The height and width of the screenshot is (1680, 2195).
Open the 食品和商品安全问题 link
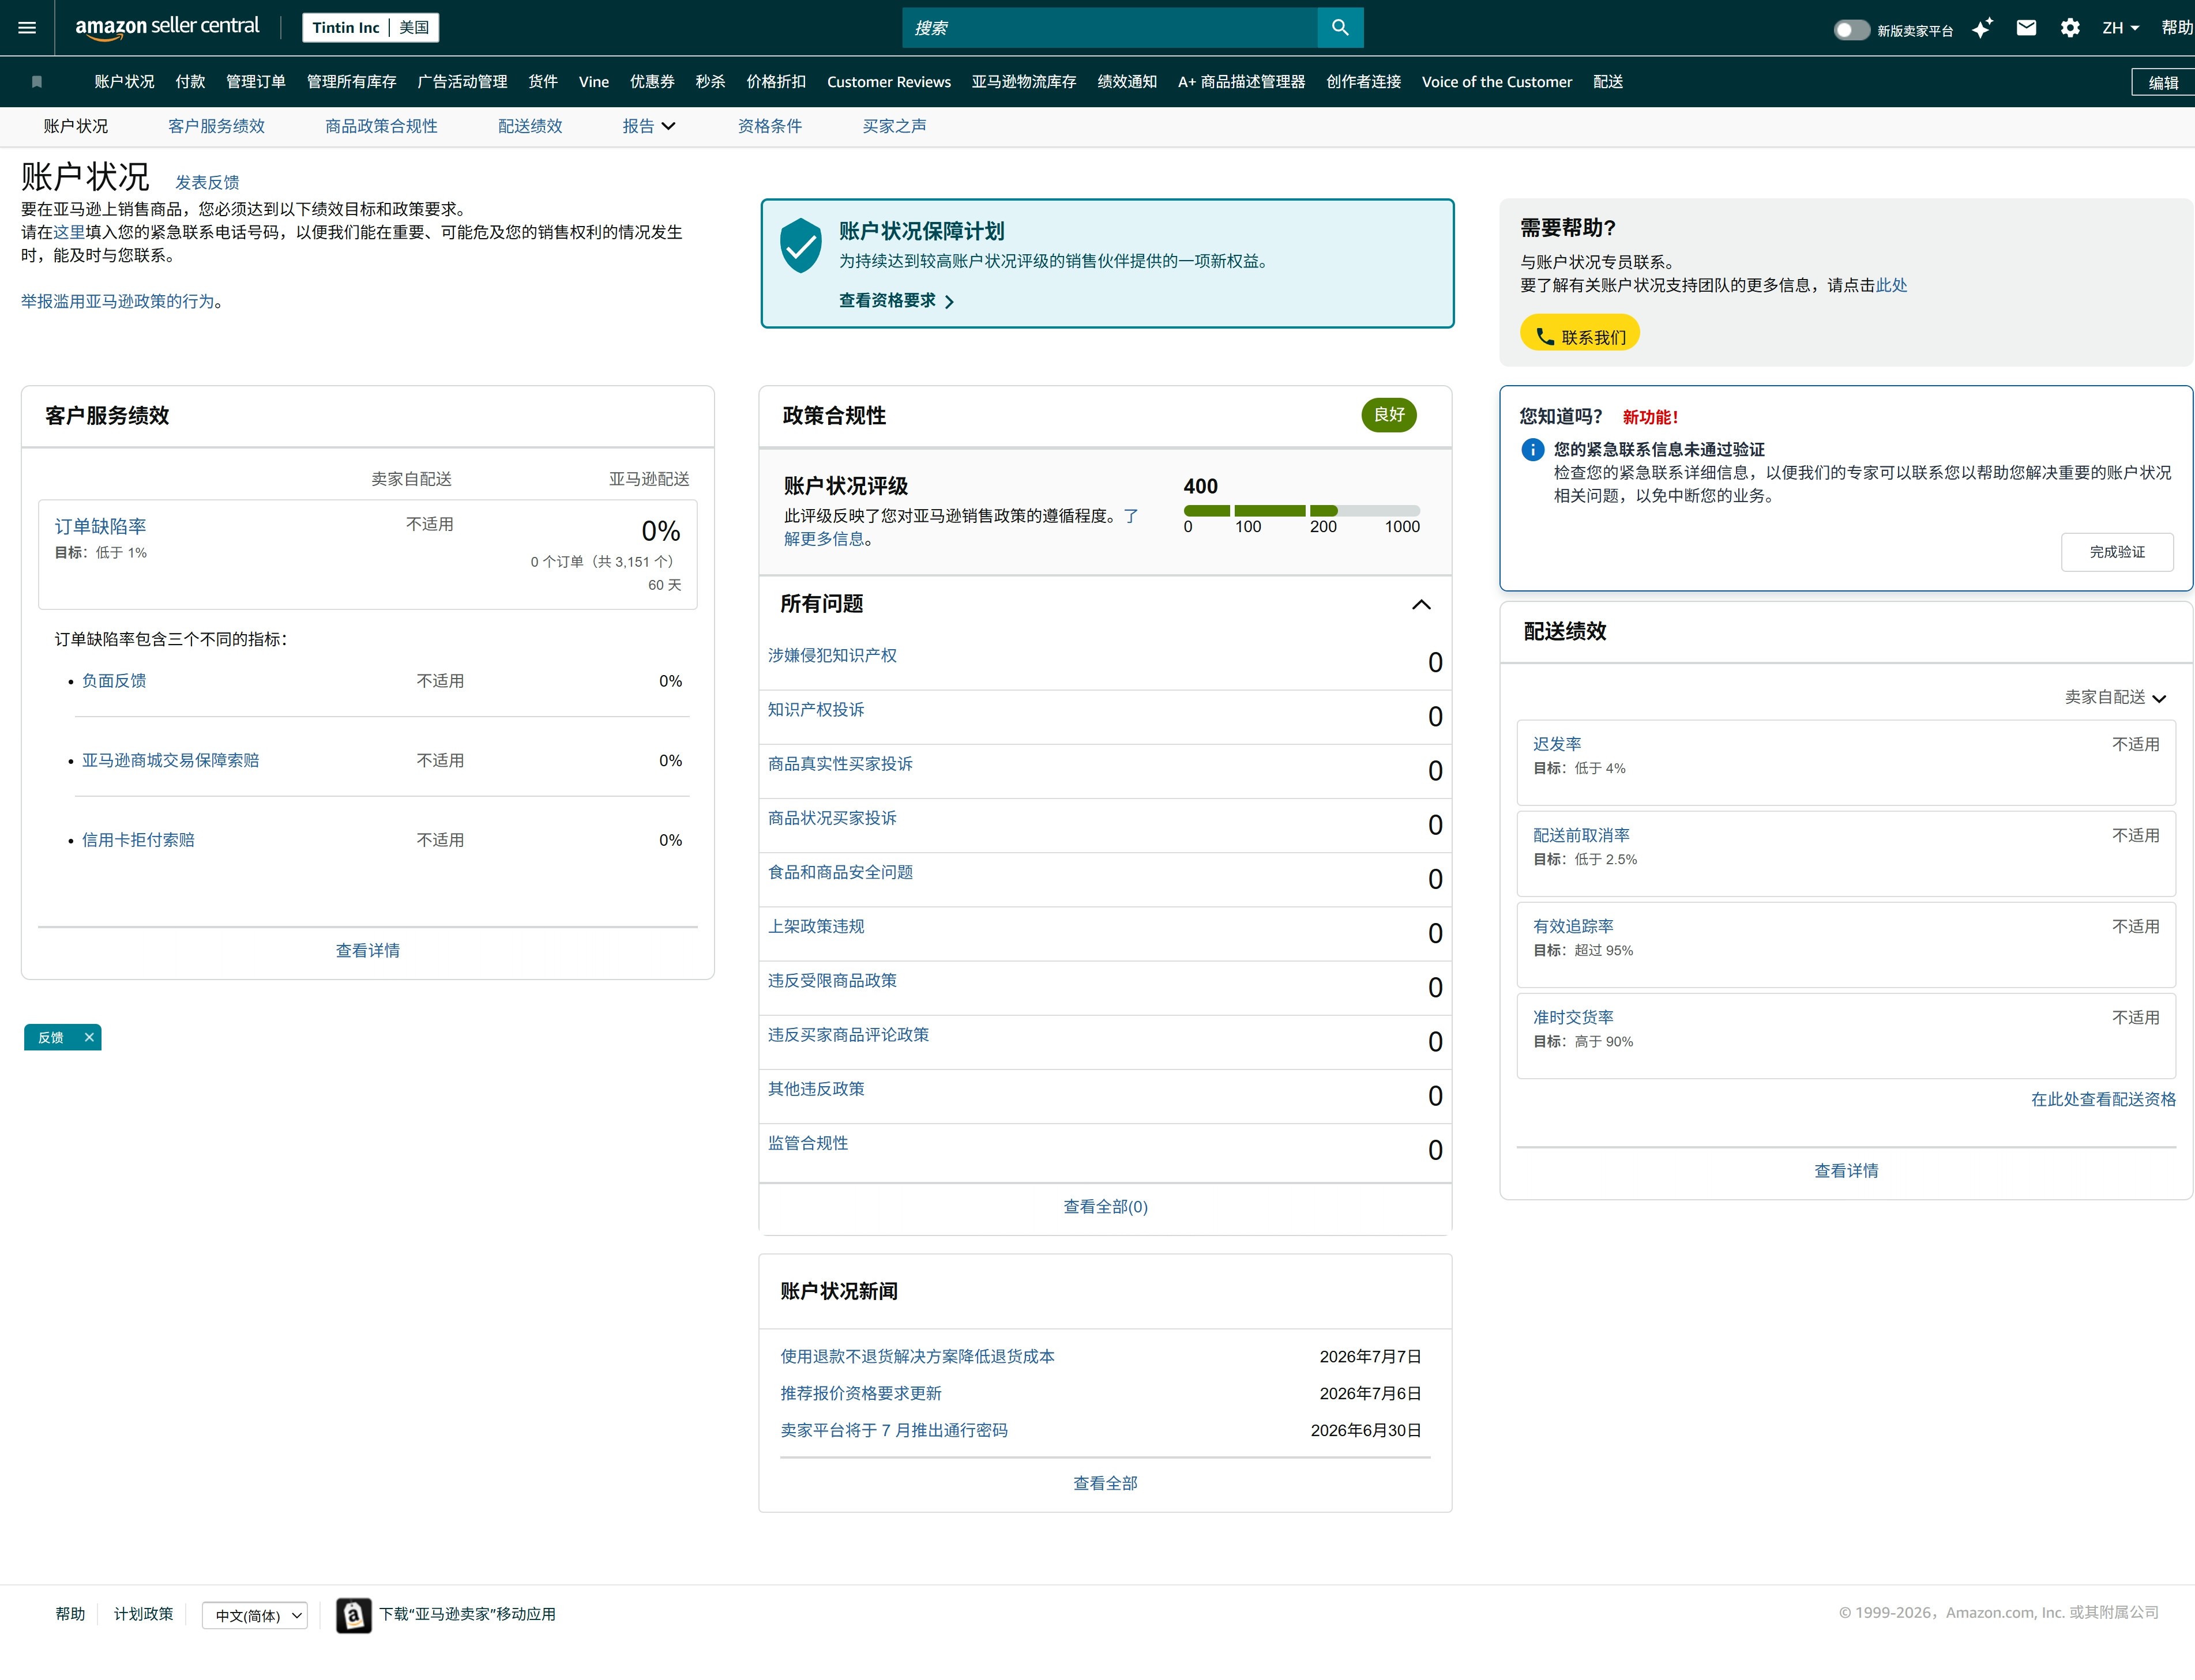(840, 872)
